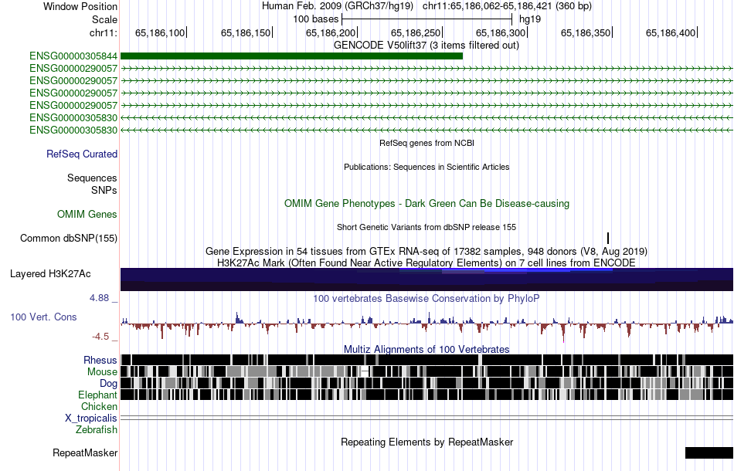Click the 65,186,300 ruler position
734x471 pixels.
pos(501,32)
